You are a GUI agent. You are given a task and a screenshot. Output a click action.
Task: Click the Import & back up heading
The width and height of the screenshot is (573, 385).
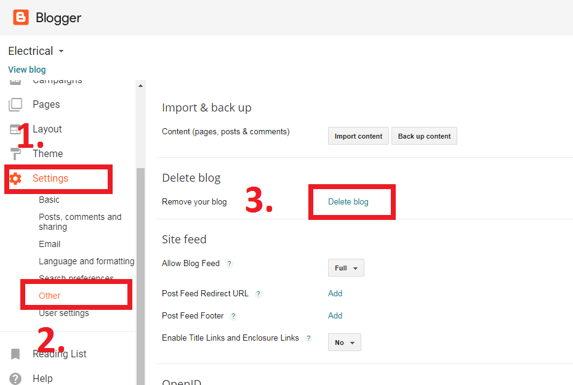(x=207, y=108)
